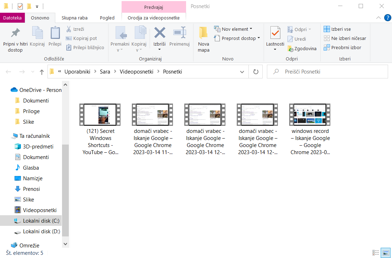Click inside Preišči Posnetki search box
Viewport: 392px width, 258px height.
point(327,72)
